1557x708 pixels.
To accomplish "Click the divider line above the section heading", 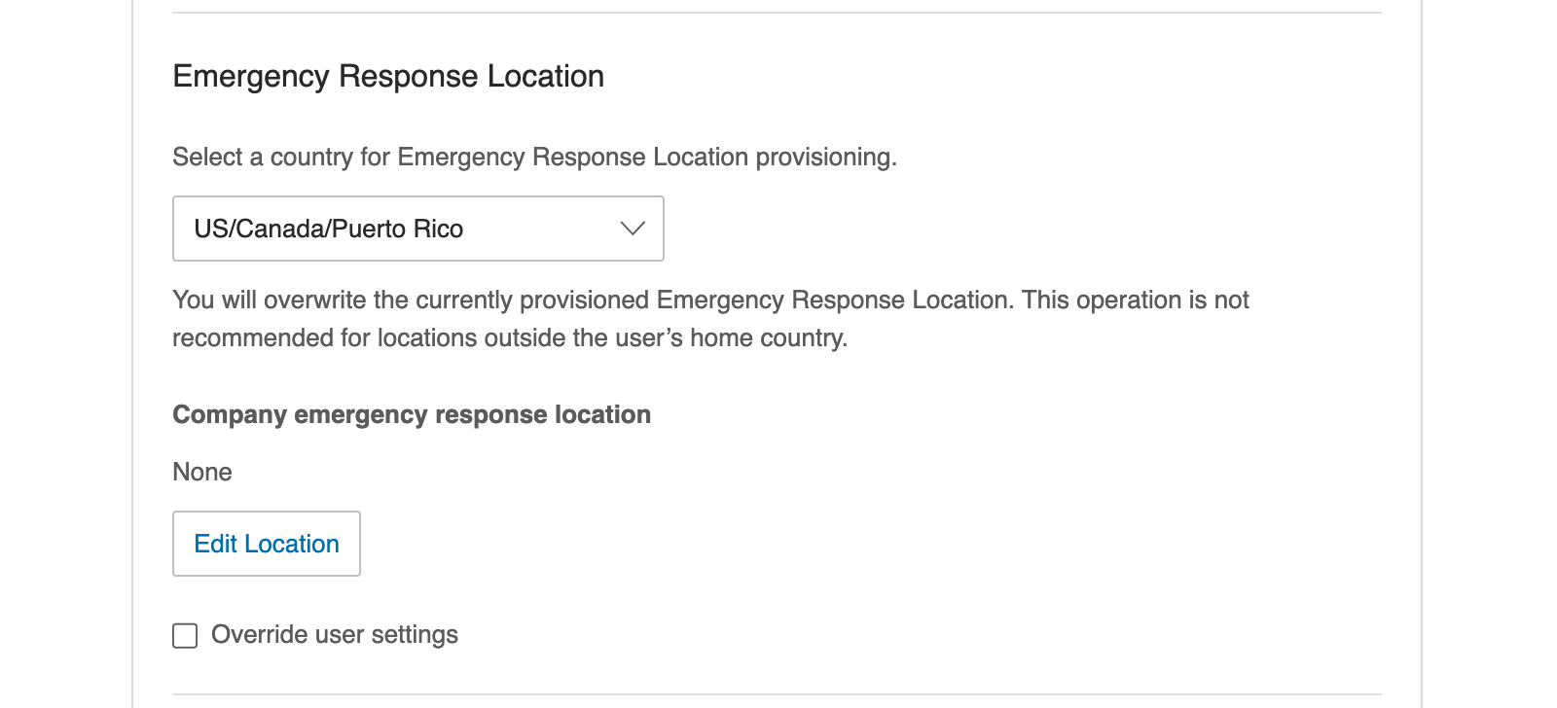I will (777, 13).
